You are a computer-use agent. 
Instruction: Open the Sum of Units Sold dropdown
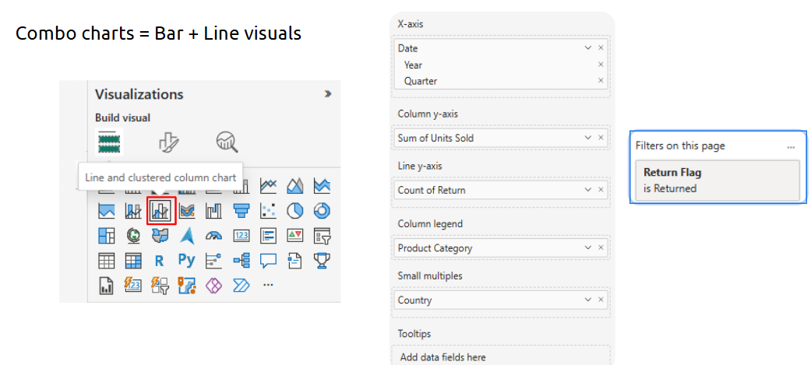[x=587, y=138]
